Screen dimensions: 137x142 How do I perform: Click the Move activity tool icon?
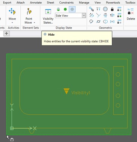click(x=12, y=11)
